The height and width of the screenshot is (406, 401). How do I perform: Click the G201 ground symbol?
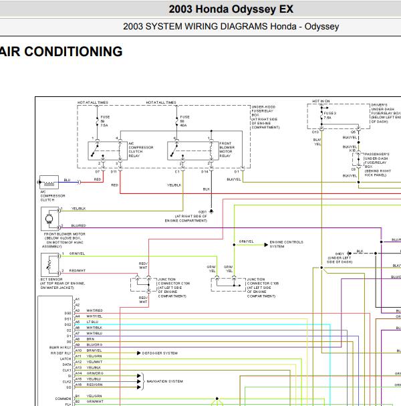coord(211,211)
